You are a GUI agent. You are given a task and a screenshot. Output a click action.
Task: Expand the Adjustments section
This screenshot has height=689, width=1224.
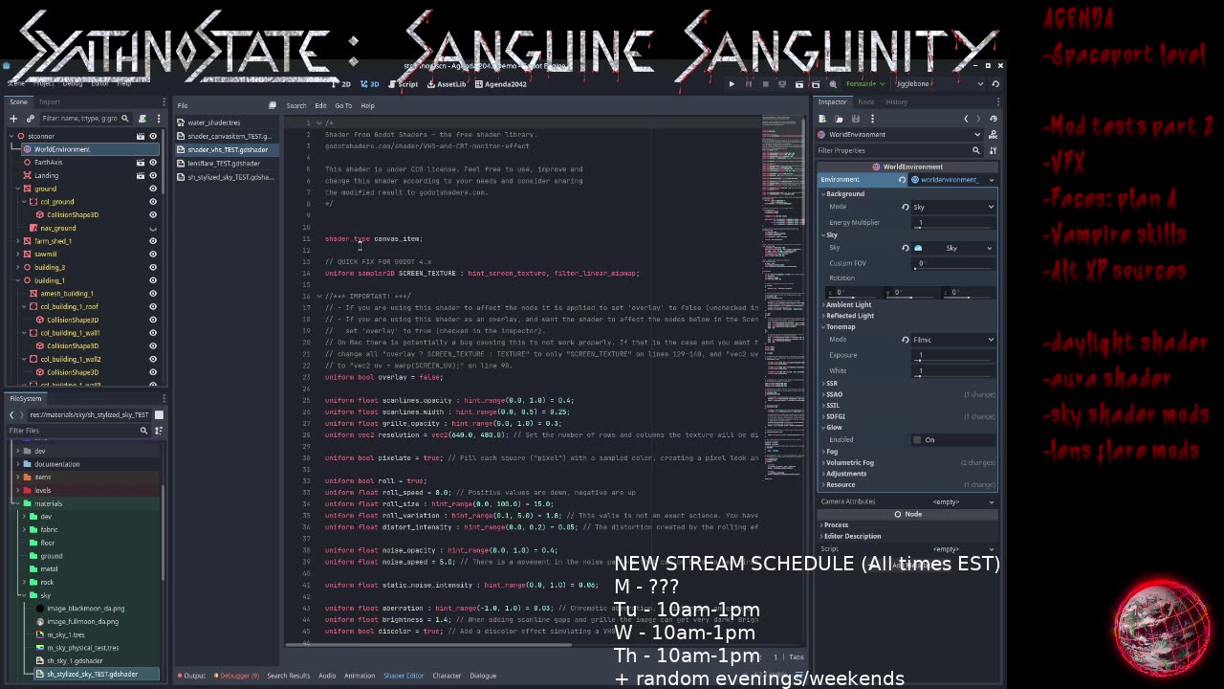tap(846, 474)
